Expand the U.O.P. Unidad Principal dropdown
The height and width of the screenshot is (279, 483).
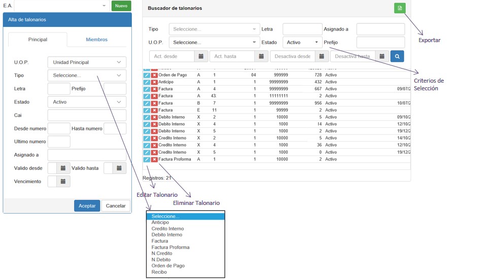(x=87, y=62)
